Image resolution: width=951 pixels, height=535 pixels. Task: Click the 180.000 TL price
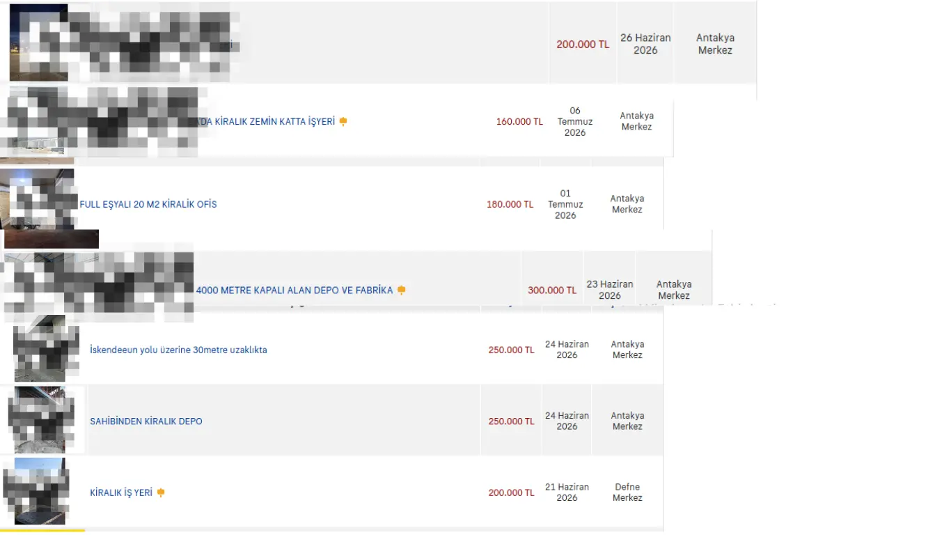coord(510,205)
